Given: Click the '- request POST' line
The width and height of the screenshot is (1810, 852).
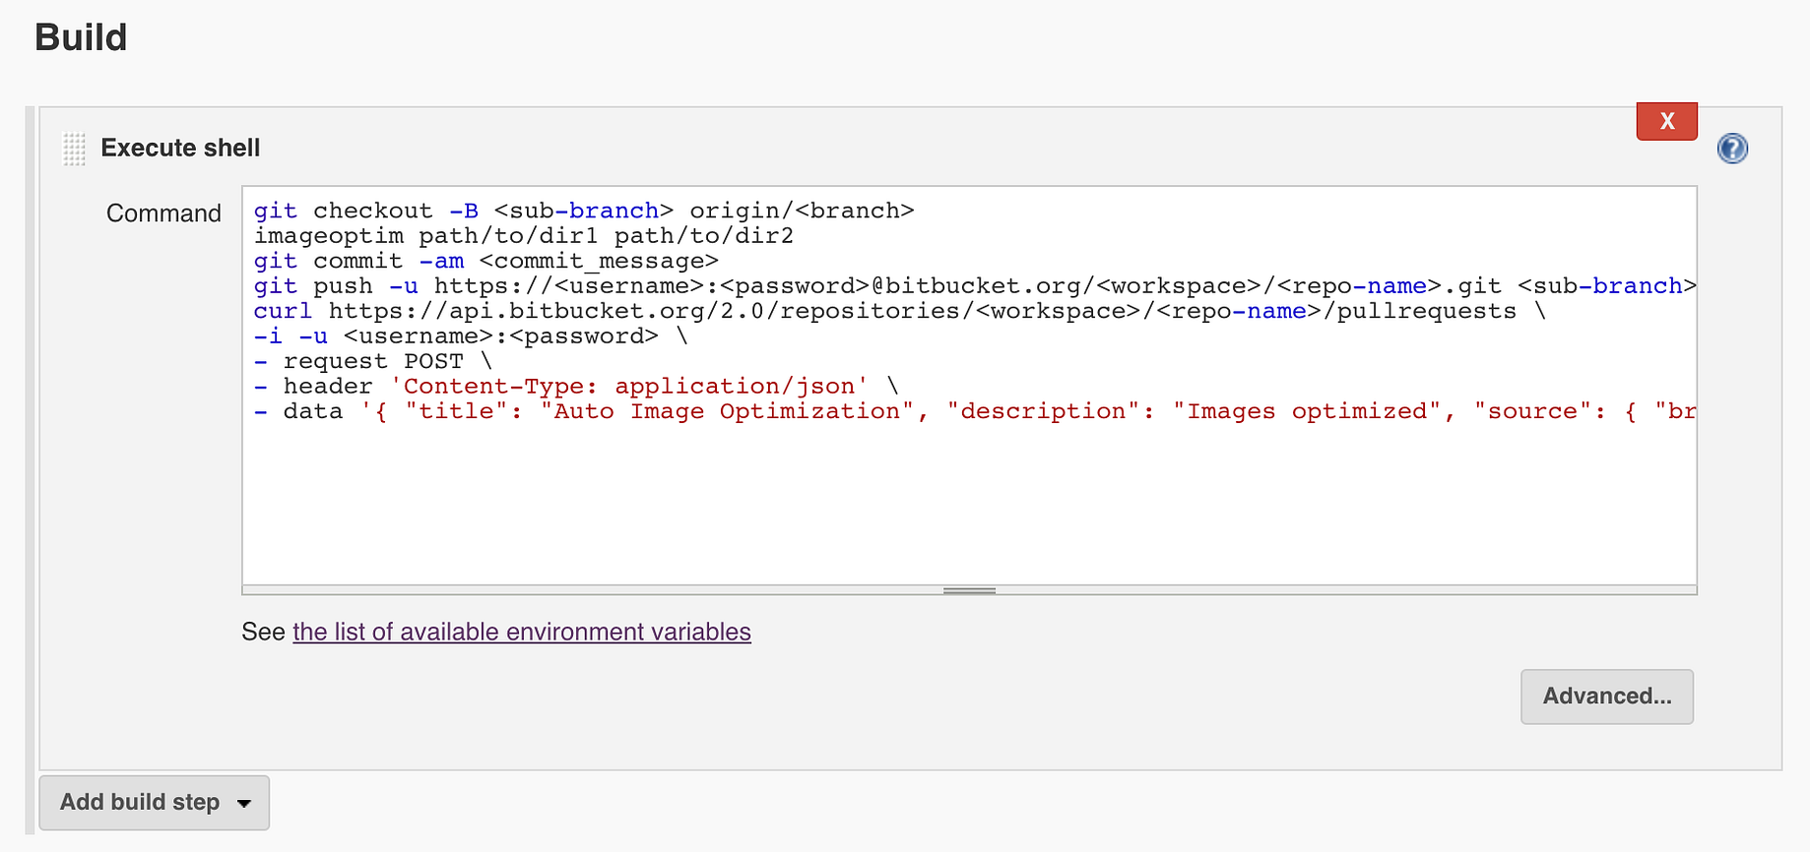Looking at the screenshot, I should tap(373, 361).
